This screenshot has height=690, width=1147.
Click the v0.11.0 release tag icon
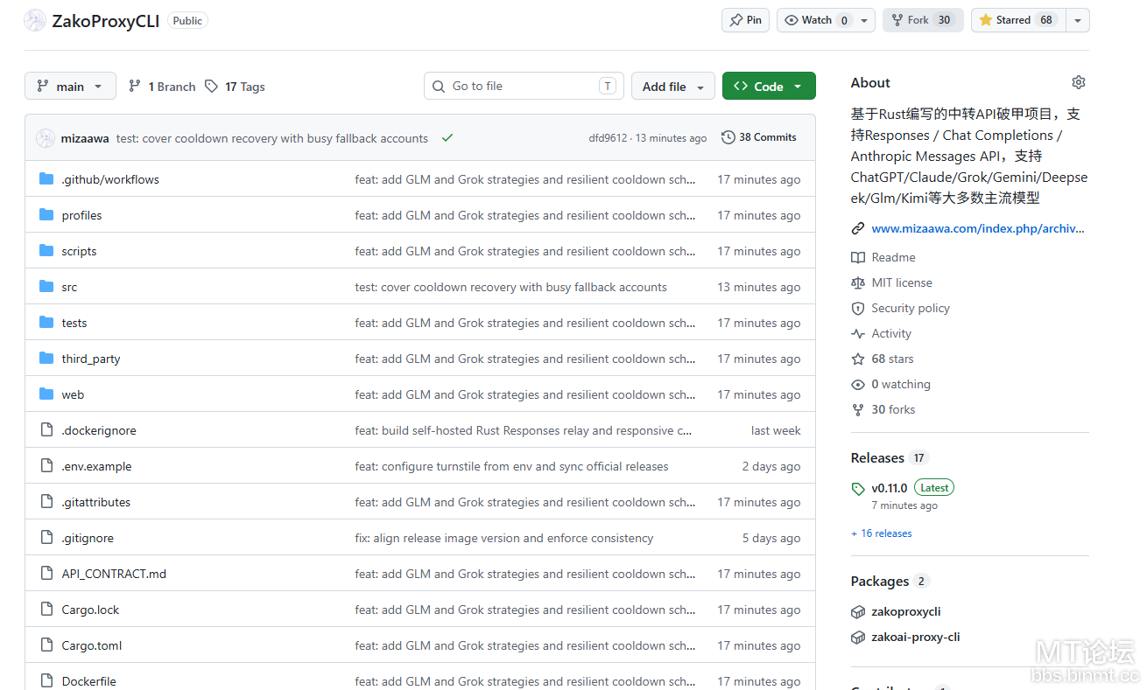[858, 489]
